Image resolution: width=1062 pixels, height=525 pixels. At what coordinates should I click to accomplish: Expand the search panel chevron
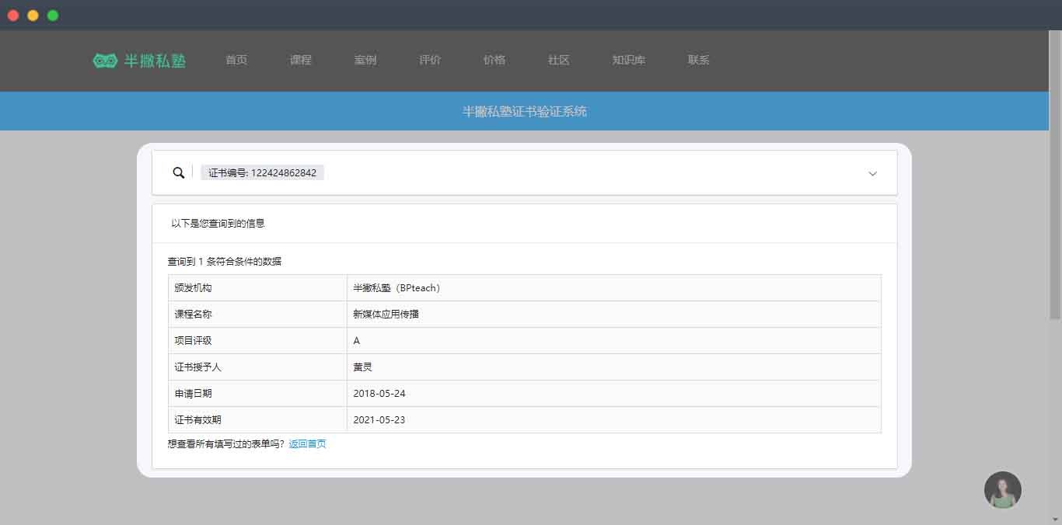coord(872,173)
